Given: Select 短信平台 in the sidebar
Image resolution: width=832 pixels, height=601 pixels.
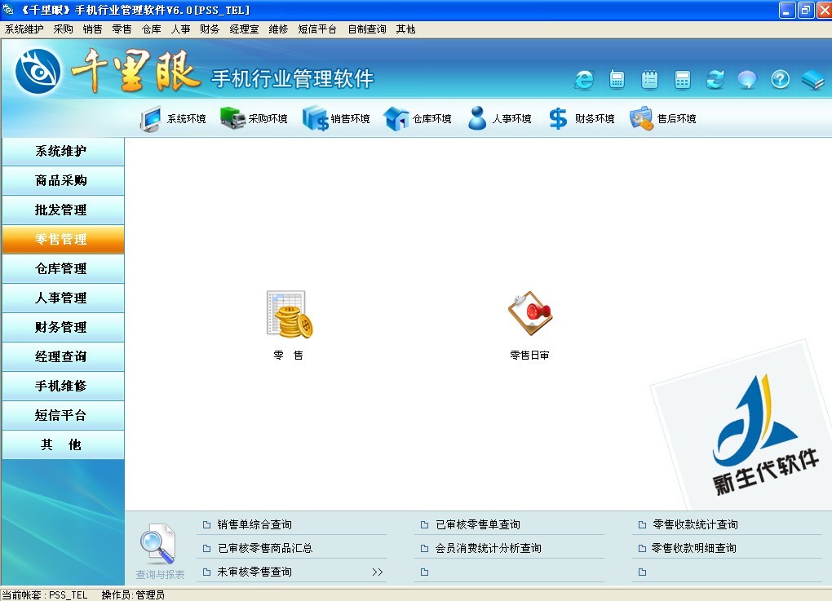Looking at the screenshot, I should 63,415.
